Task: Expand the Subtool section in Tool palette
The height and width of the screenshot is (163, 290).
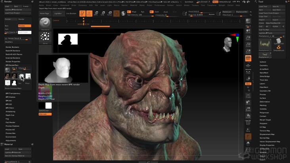Action: tap(263, 62)
